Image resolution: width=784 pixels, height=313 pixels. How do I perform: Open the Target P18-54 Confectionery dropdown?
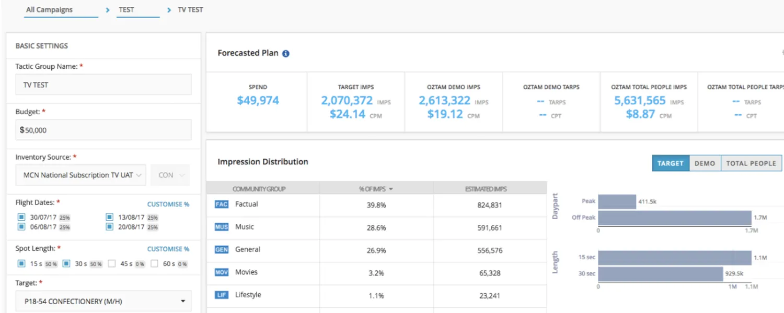(103, 301)
